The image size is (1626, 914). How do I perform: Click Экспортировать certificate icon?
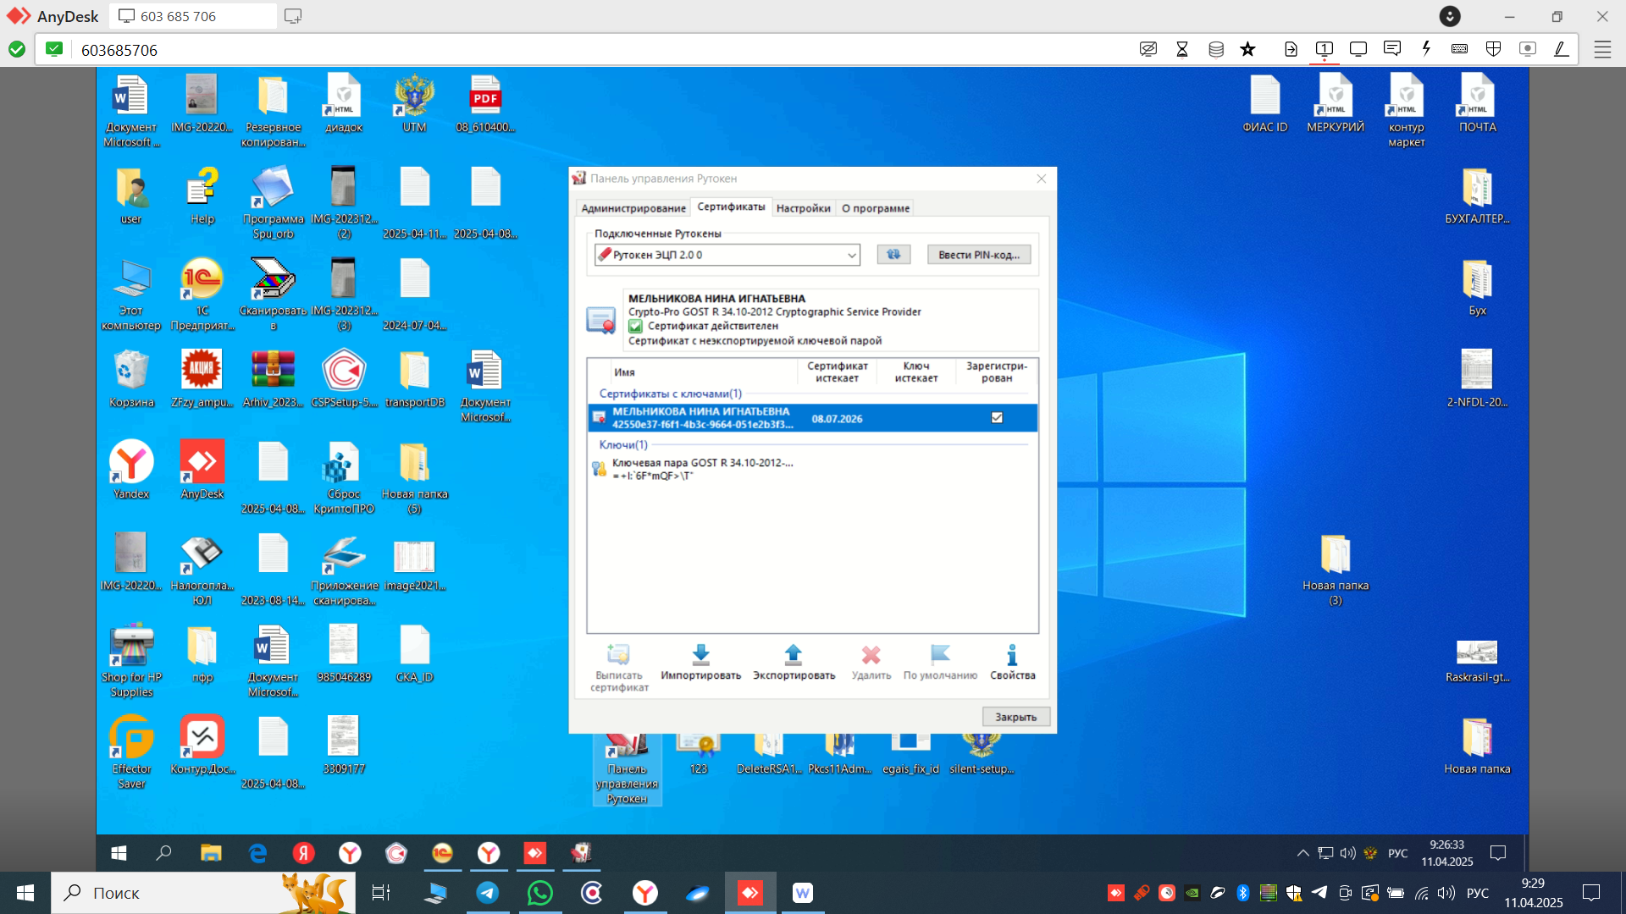794,662
